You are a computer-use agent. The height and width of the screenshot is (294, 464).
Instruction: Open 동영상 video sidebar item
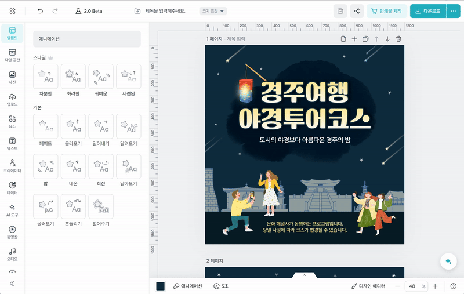point(12,233)
